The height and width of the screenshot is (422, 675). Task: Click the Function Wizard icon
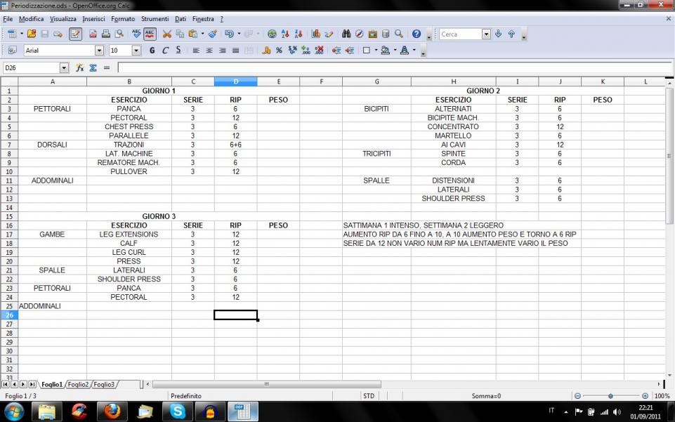pyautogui.click(x=81, y=68)
